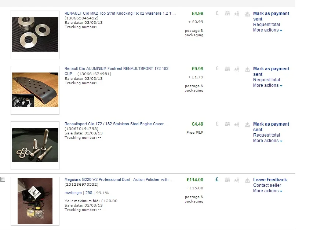Click feedback-received icon for Aluminium Footrest row
The image size is (317, 230).
pyautogui.click(x=247, y=69)
